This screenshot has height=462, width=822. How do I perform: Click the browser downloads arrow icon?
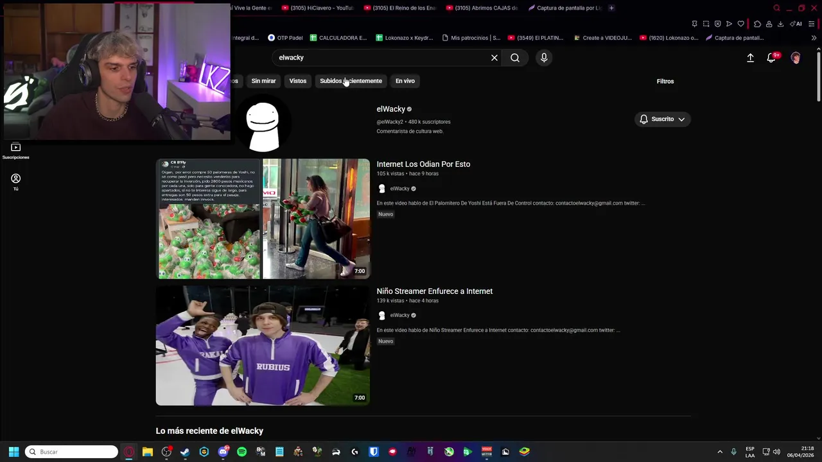(x=780, y=24)
